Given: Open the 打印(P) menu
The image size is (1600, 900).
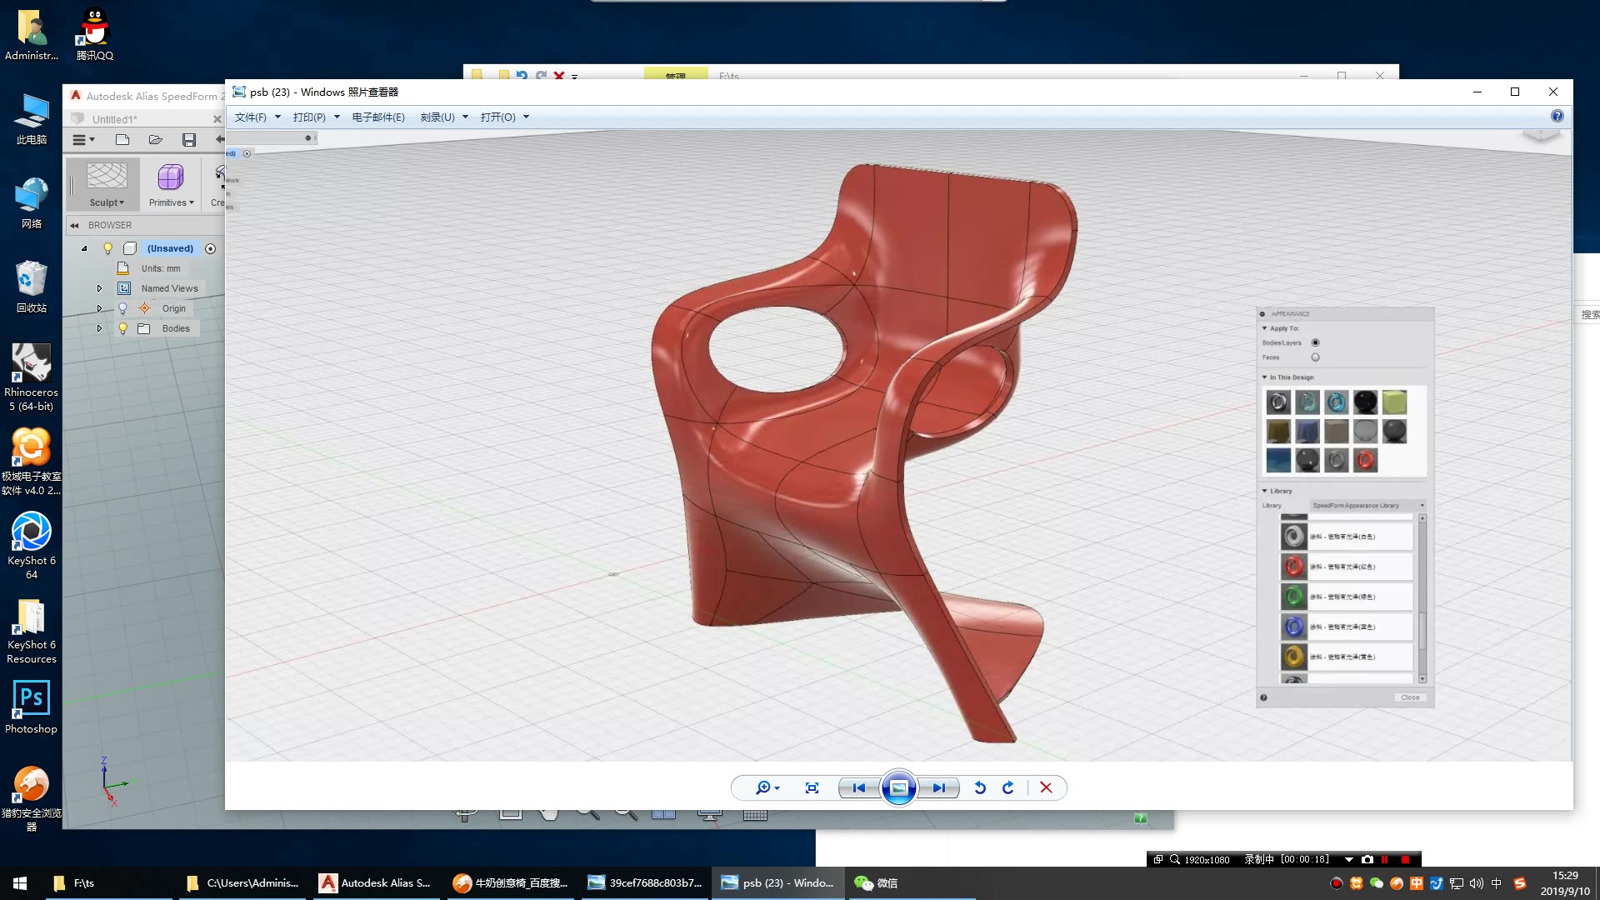Looking at the screenshot, I should pyautogui.click(x=309, y=117).
